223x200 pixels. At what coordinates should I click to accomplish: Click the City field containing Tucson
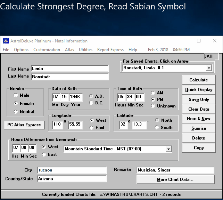[x=72, y=170]
